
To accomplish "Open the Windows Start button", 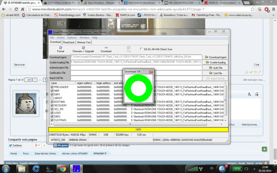I will coord(6,169).
